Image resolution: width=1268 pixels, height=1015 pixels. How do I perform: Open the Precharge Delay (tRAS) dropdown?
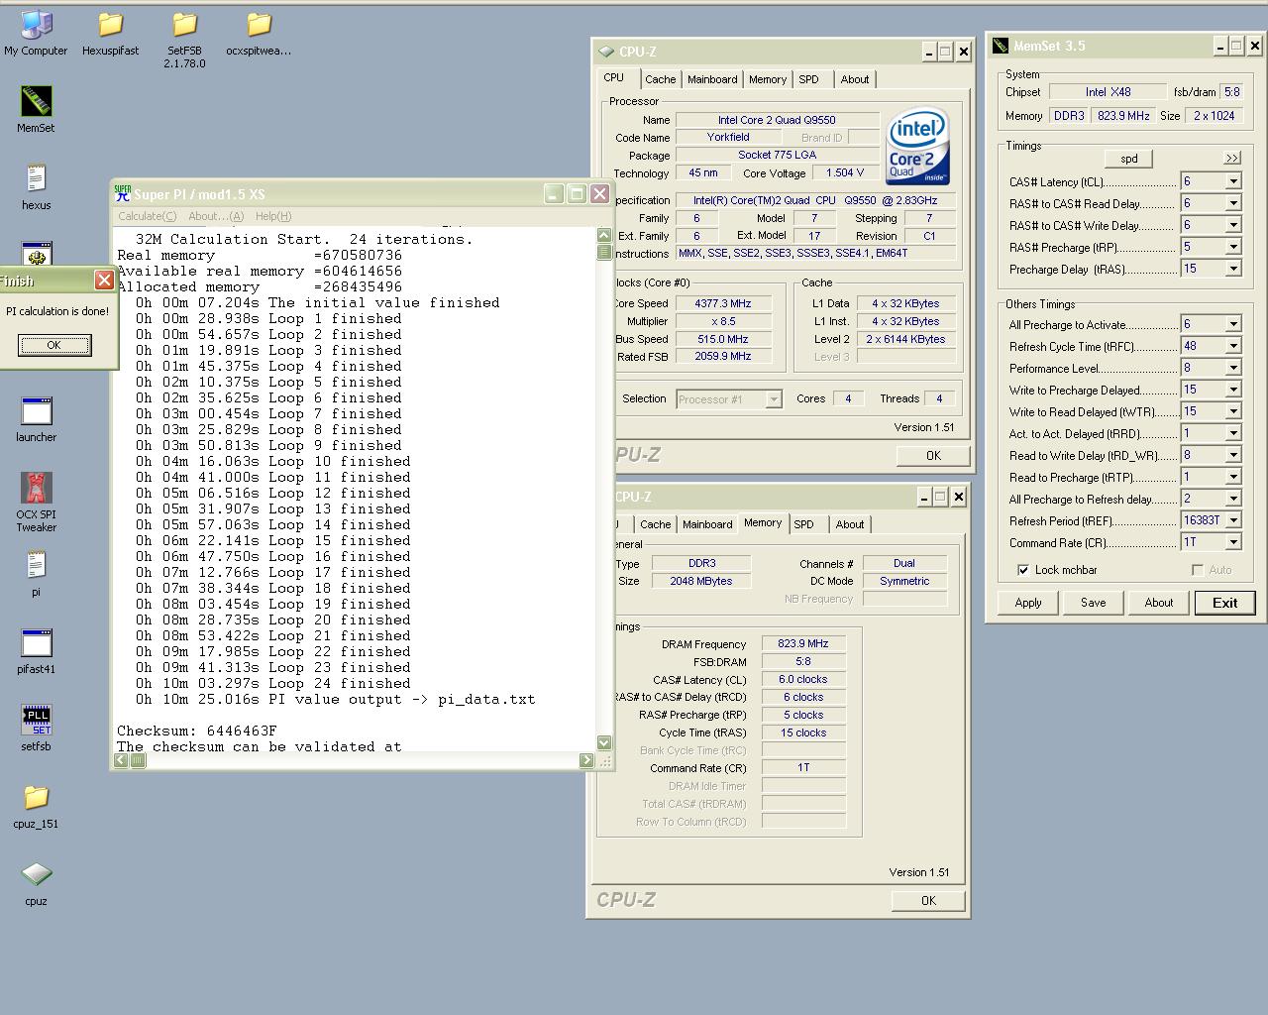(x=1233, y=269)
